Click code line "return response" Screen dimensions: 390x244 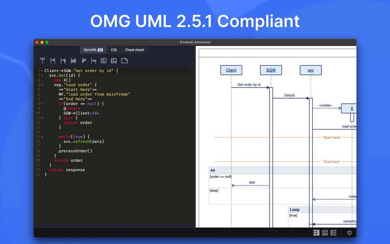[67, 170]
